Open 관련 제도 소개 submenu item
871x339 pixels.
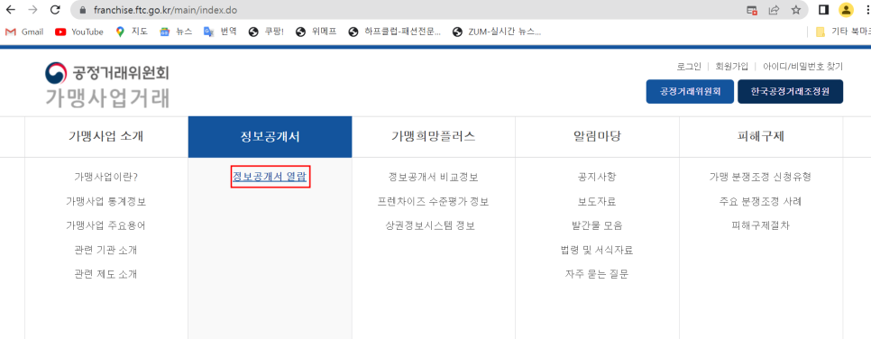(x=106, y=274)
